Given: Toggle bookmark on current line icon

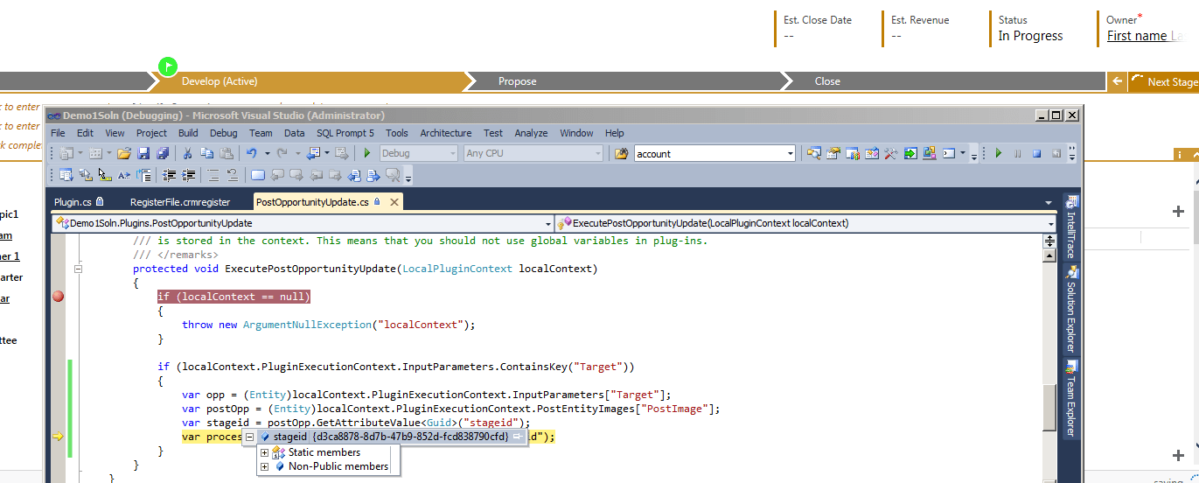Looking at the screenshot, I should (257, 175).
